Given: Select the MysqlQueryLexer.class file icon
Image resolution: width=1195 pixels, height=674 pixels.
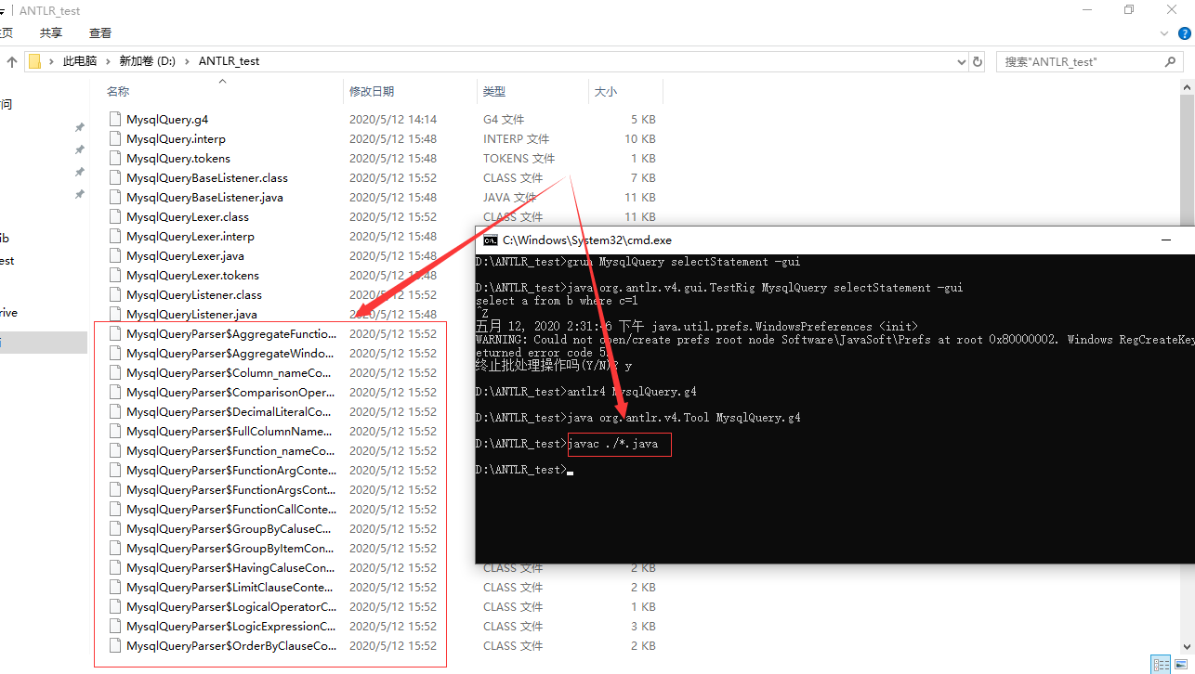Looking at the screenshot, I should [x=115, y=216].
